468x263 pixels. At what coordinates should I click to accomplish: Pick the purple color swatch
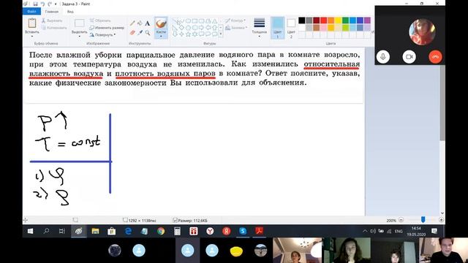[x=367, y=20]
